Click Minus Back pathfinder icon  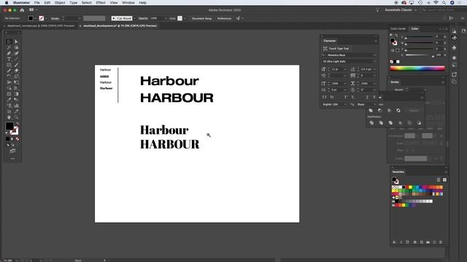pos(419,123)
